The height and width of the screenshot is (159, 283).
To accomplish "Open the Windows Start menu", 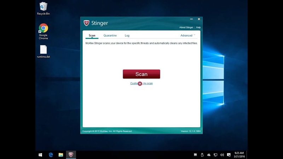I will tap(40, 155).
